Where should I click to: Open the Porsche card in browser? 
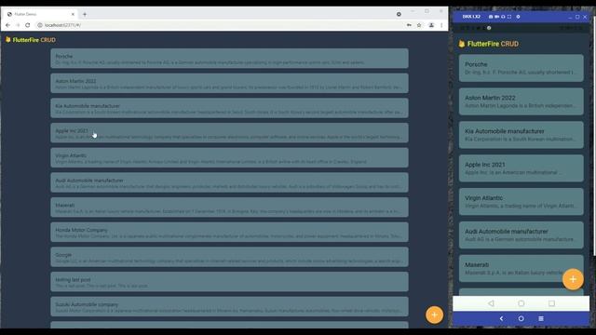coord(229,59)
